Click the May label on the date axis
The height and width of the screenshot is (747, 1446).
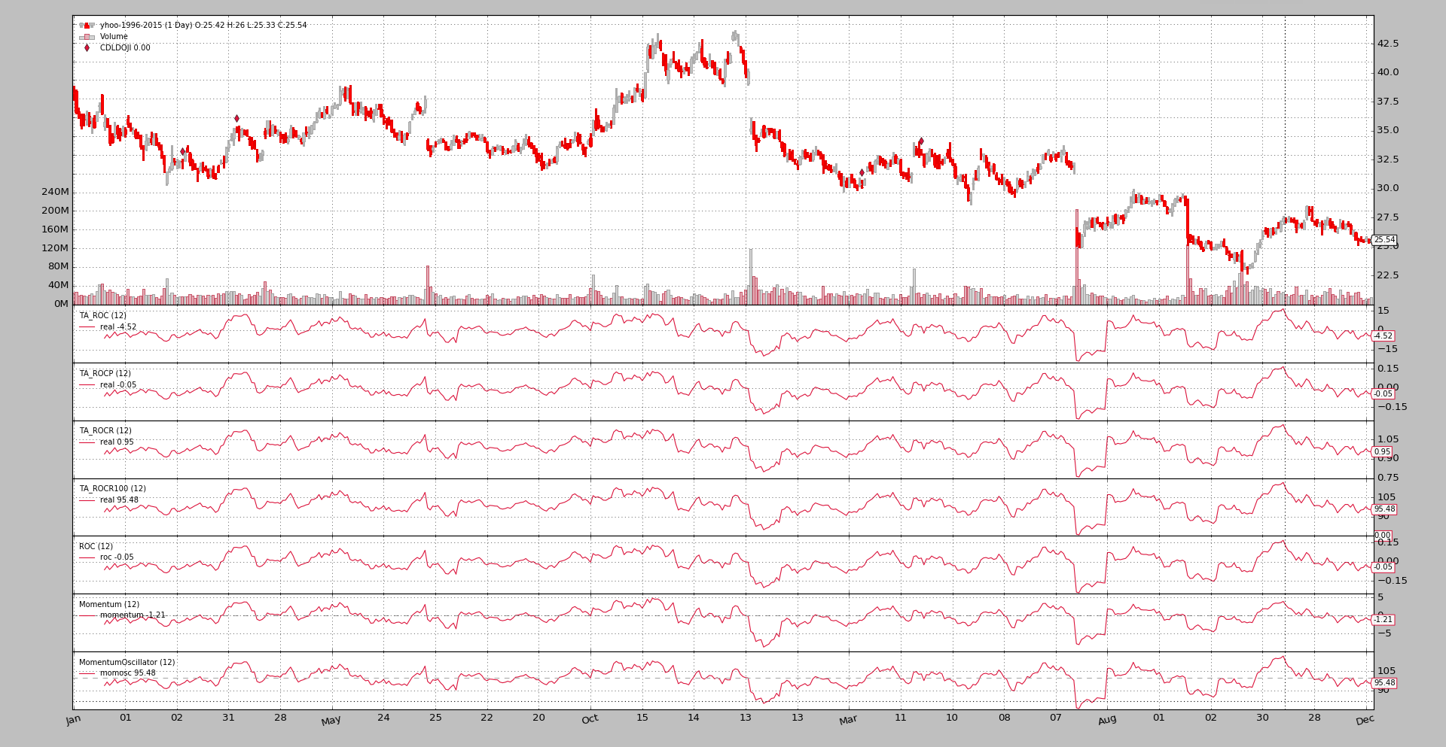pyautogui.click(x=331, y=721)
